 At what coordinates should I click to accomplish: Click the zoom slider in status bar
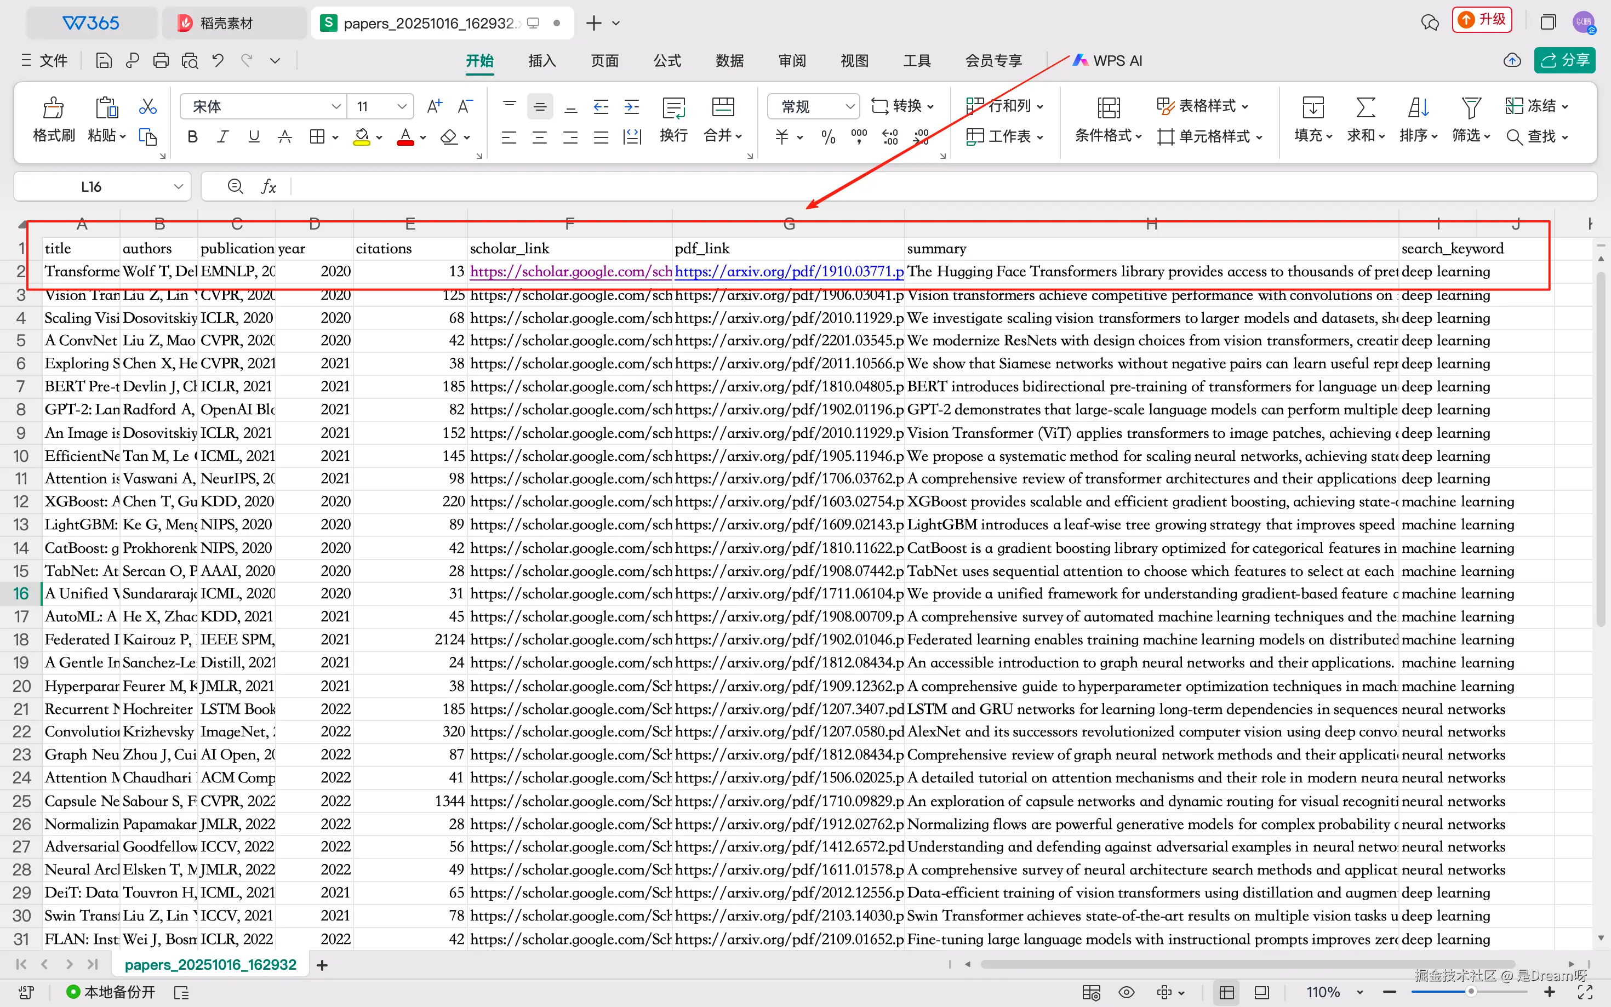[x=1471, y=992]
